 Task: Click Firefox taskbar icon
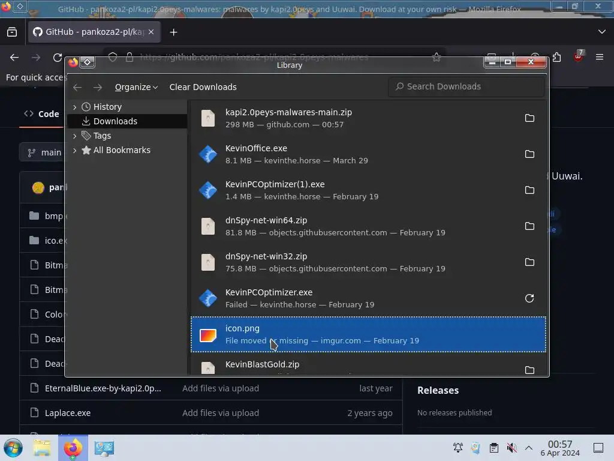coord(73,448)
